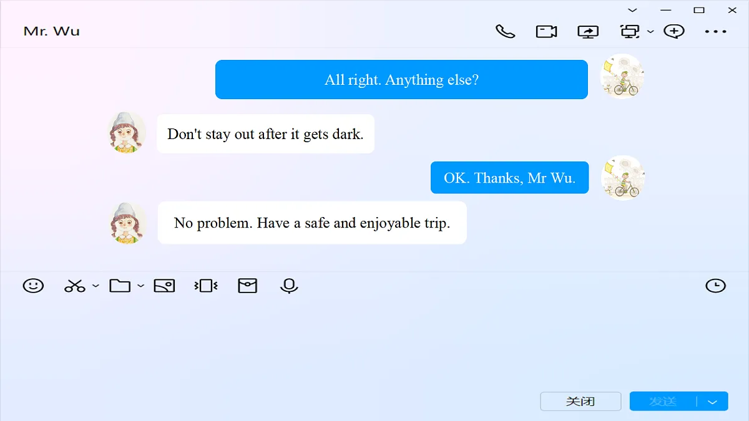Click into the message input area
Screen dimensions: 749x421
point(374,343)
